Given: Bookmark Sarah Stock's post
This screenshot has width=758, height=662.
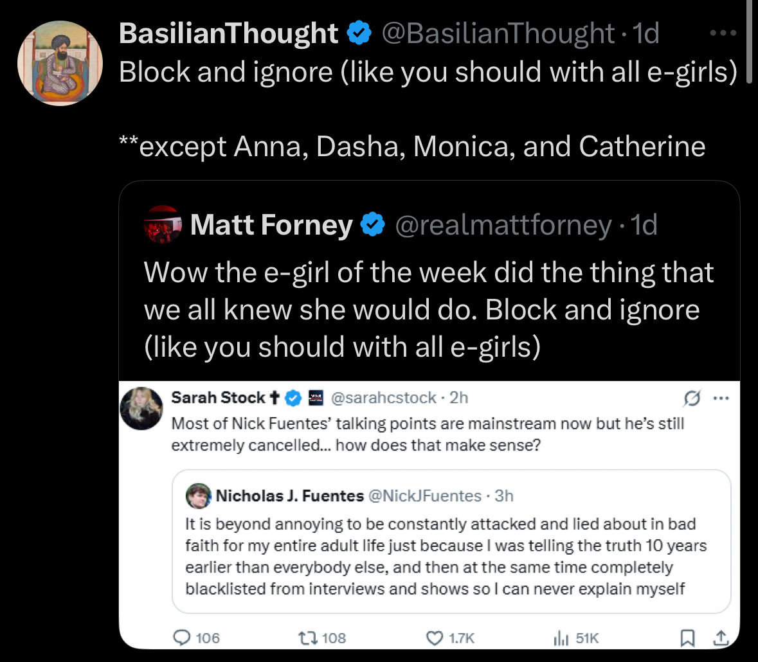Looking at the screenshot, I should tap(687, 638).
